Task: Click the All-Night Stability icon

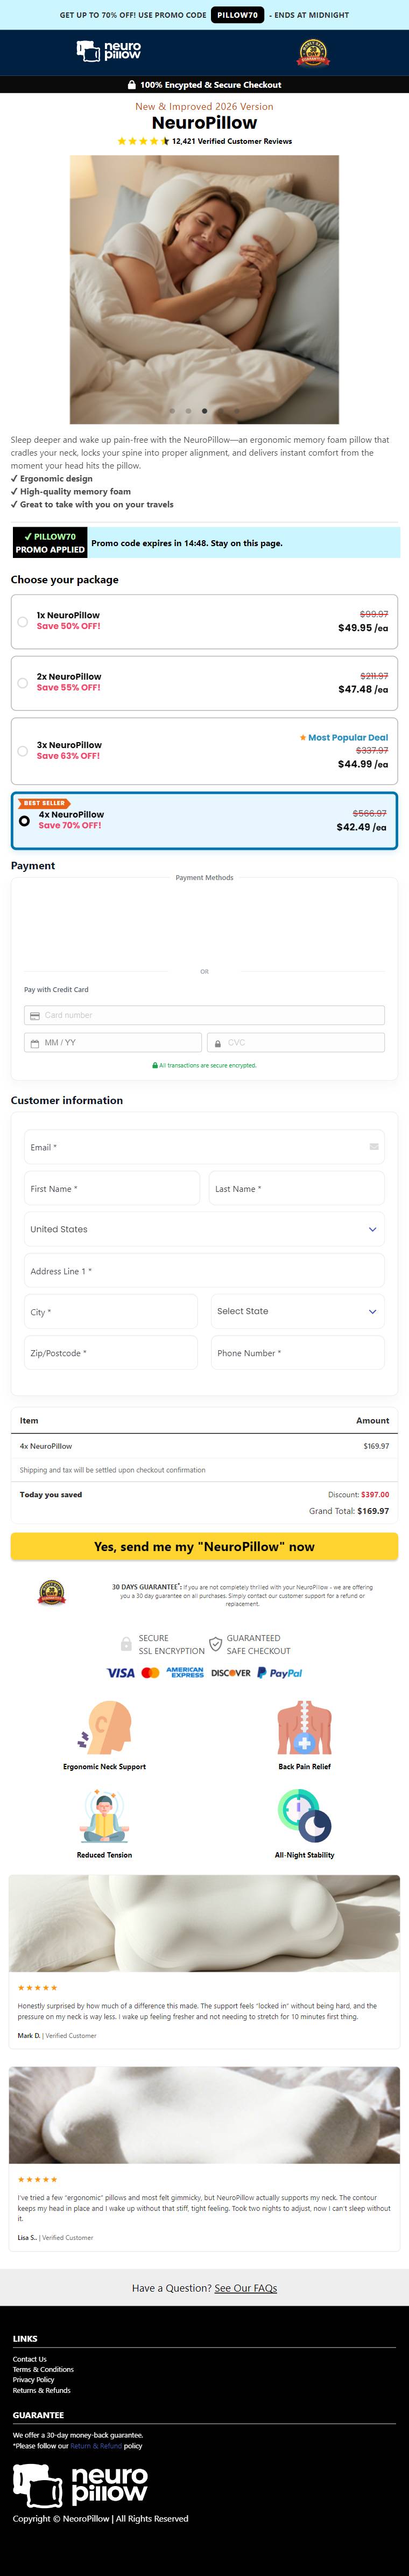Action: (x=304, y=1815)
